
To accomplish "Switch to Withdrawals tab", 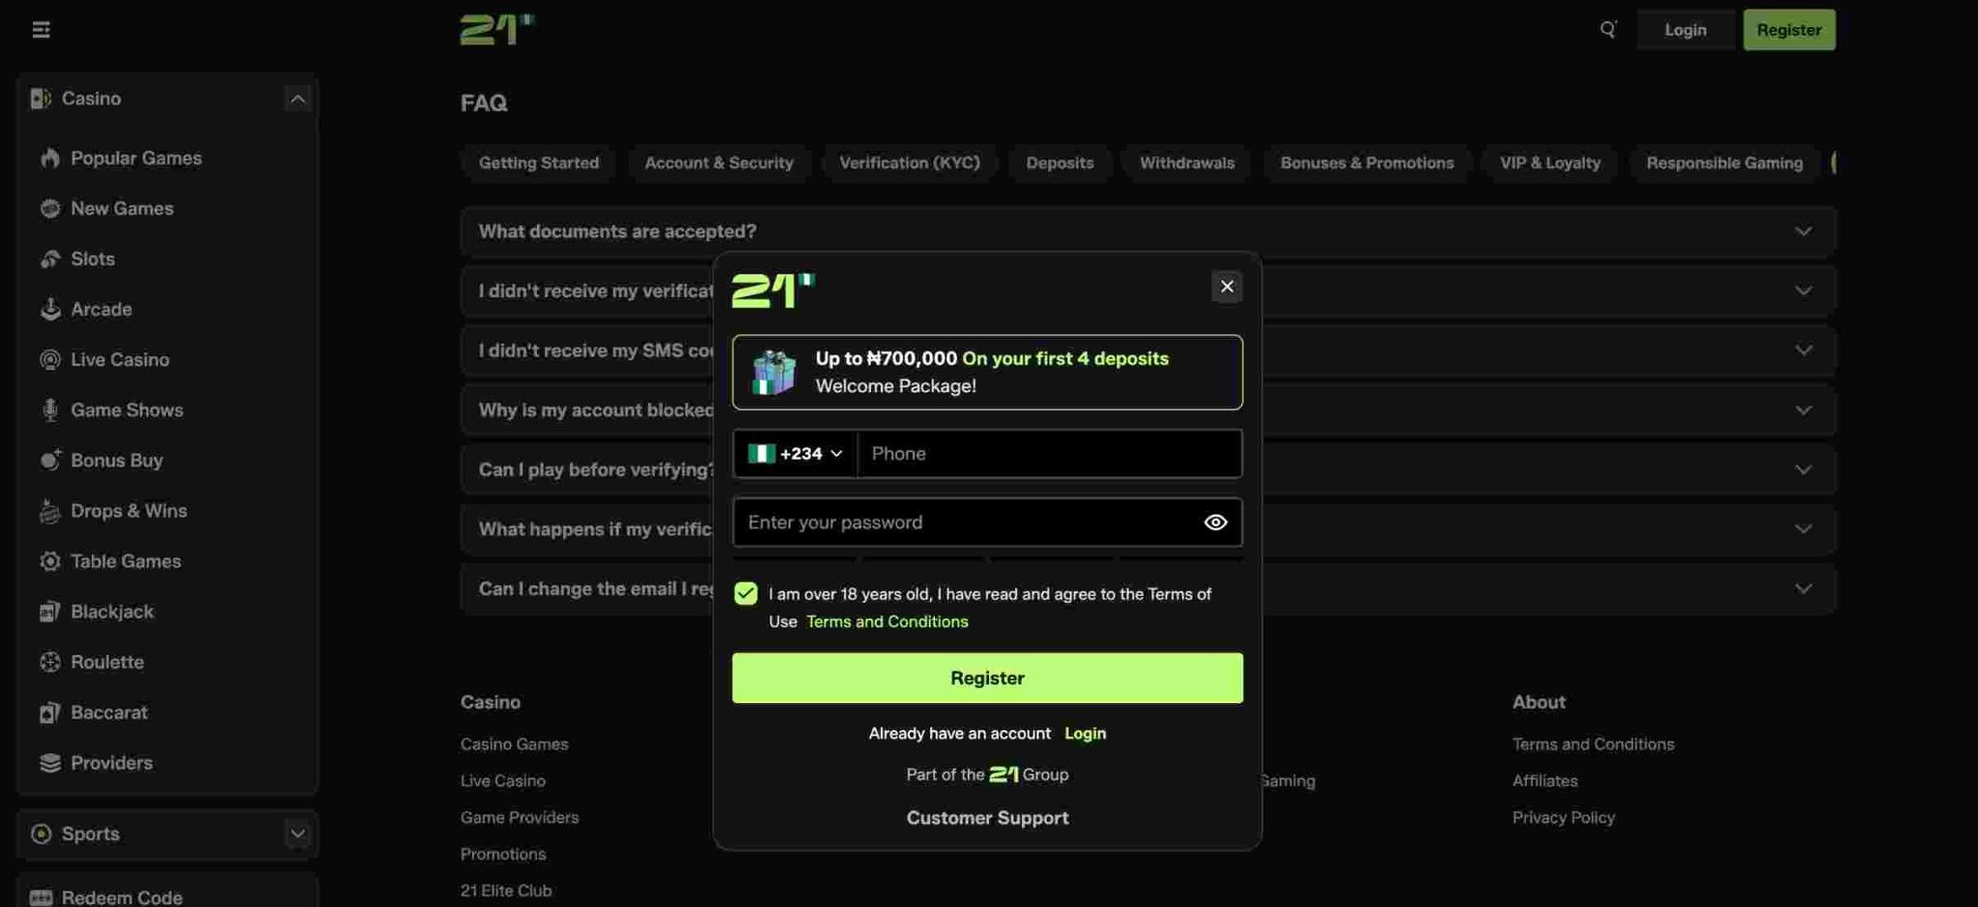I will pos(1187,163).
